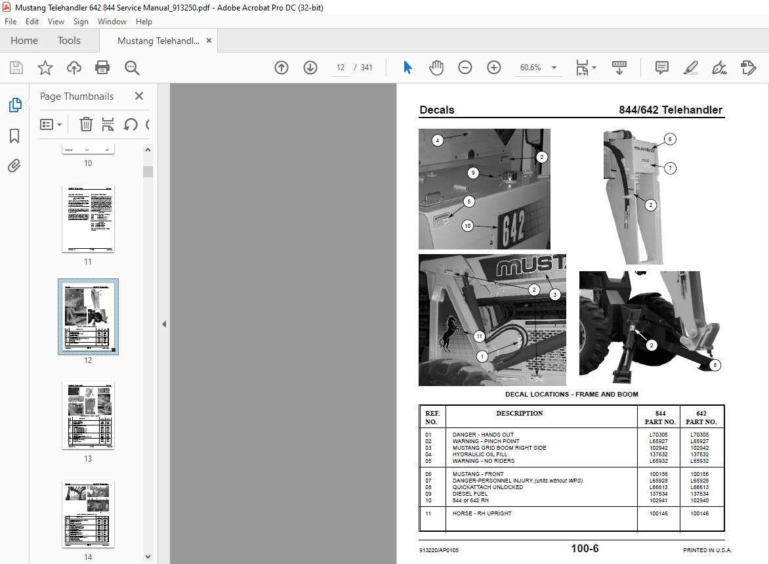Viewport: 769px width, 564px height.
Task: Open the Window menu
Action: pos(112,22)
